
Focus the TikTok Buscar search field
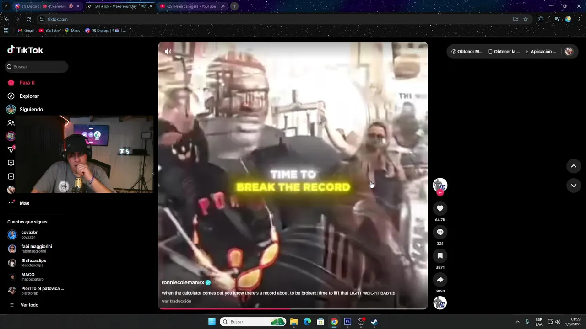pyautogui.click(x=37, y=67)
